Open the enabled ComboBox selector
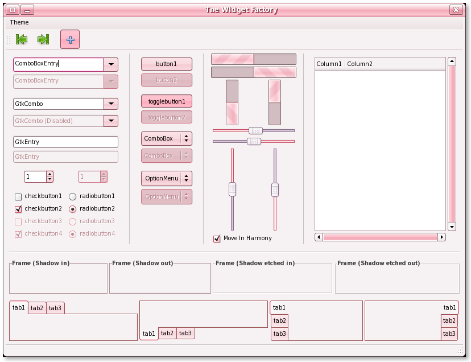This screenshot has height=362, width=471. [x=167, y=139]
